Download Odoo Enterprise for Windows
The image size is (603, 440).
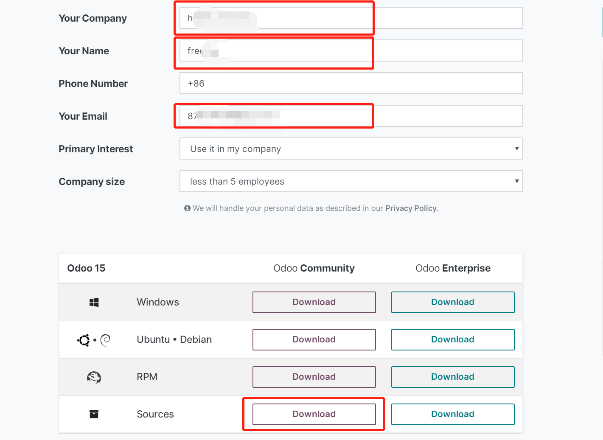[x=452, y=302]
